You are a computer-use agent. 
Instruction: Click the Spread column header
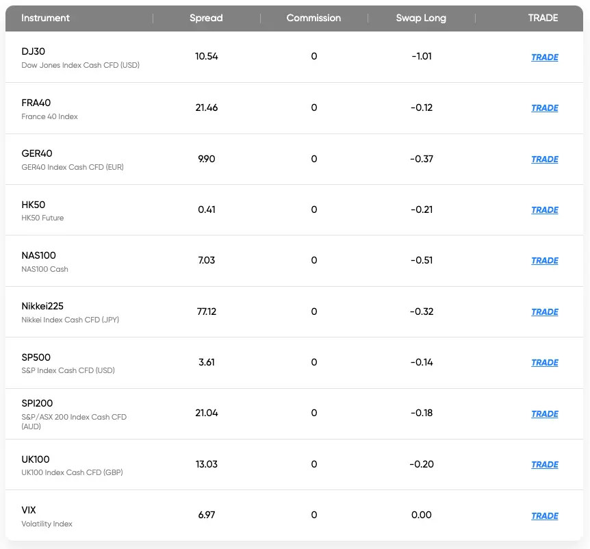tap(206, 18)
